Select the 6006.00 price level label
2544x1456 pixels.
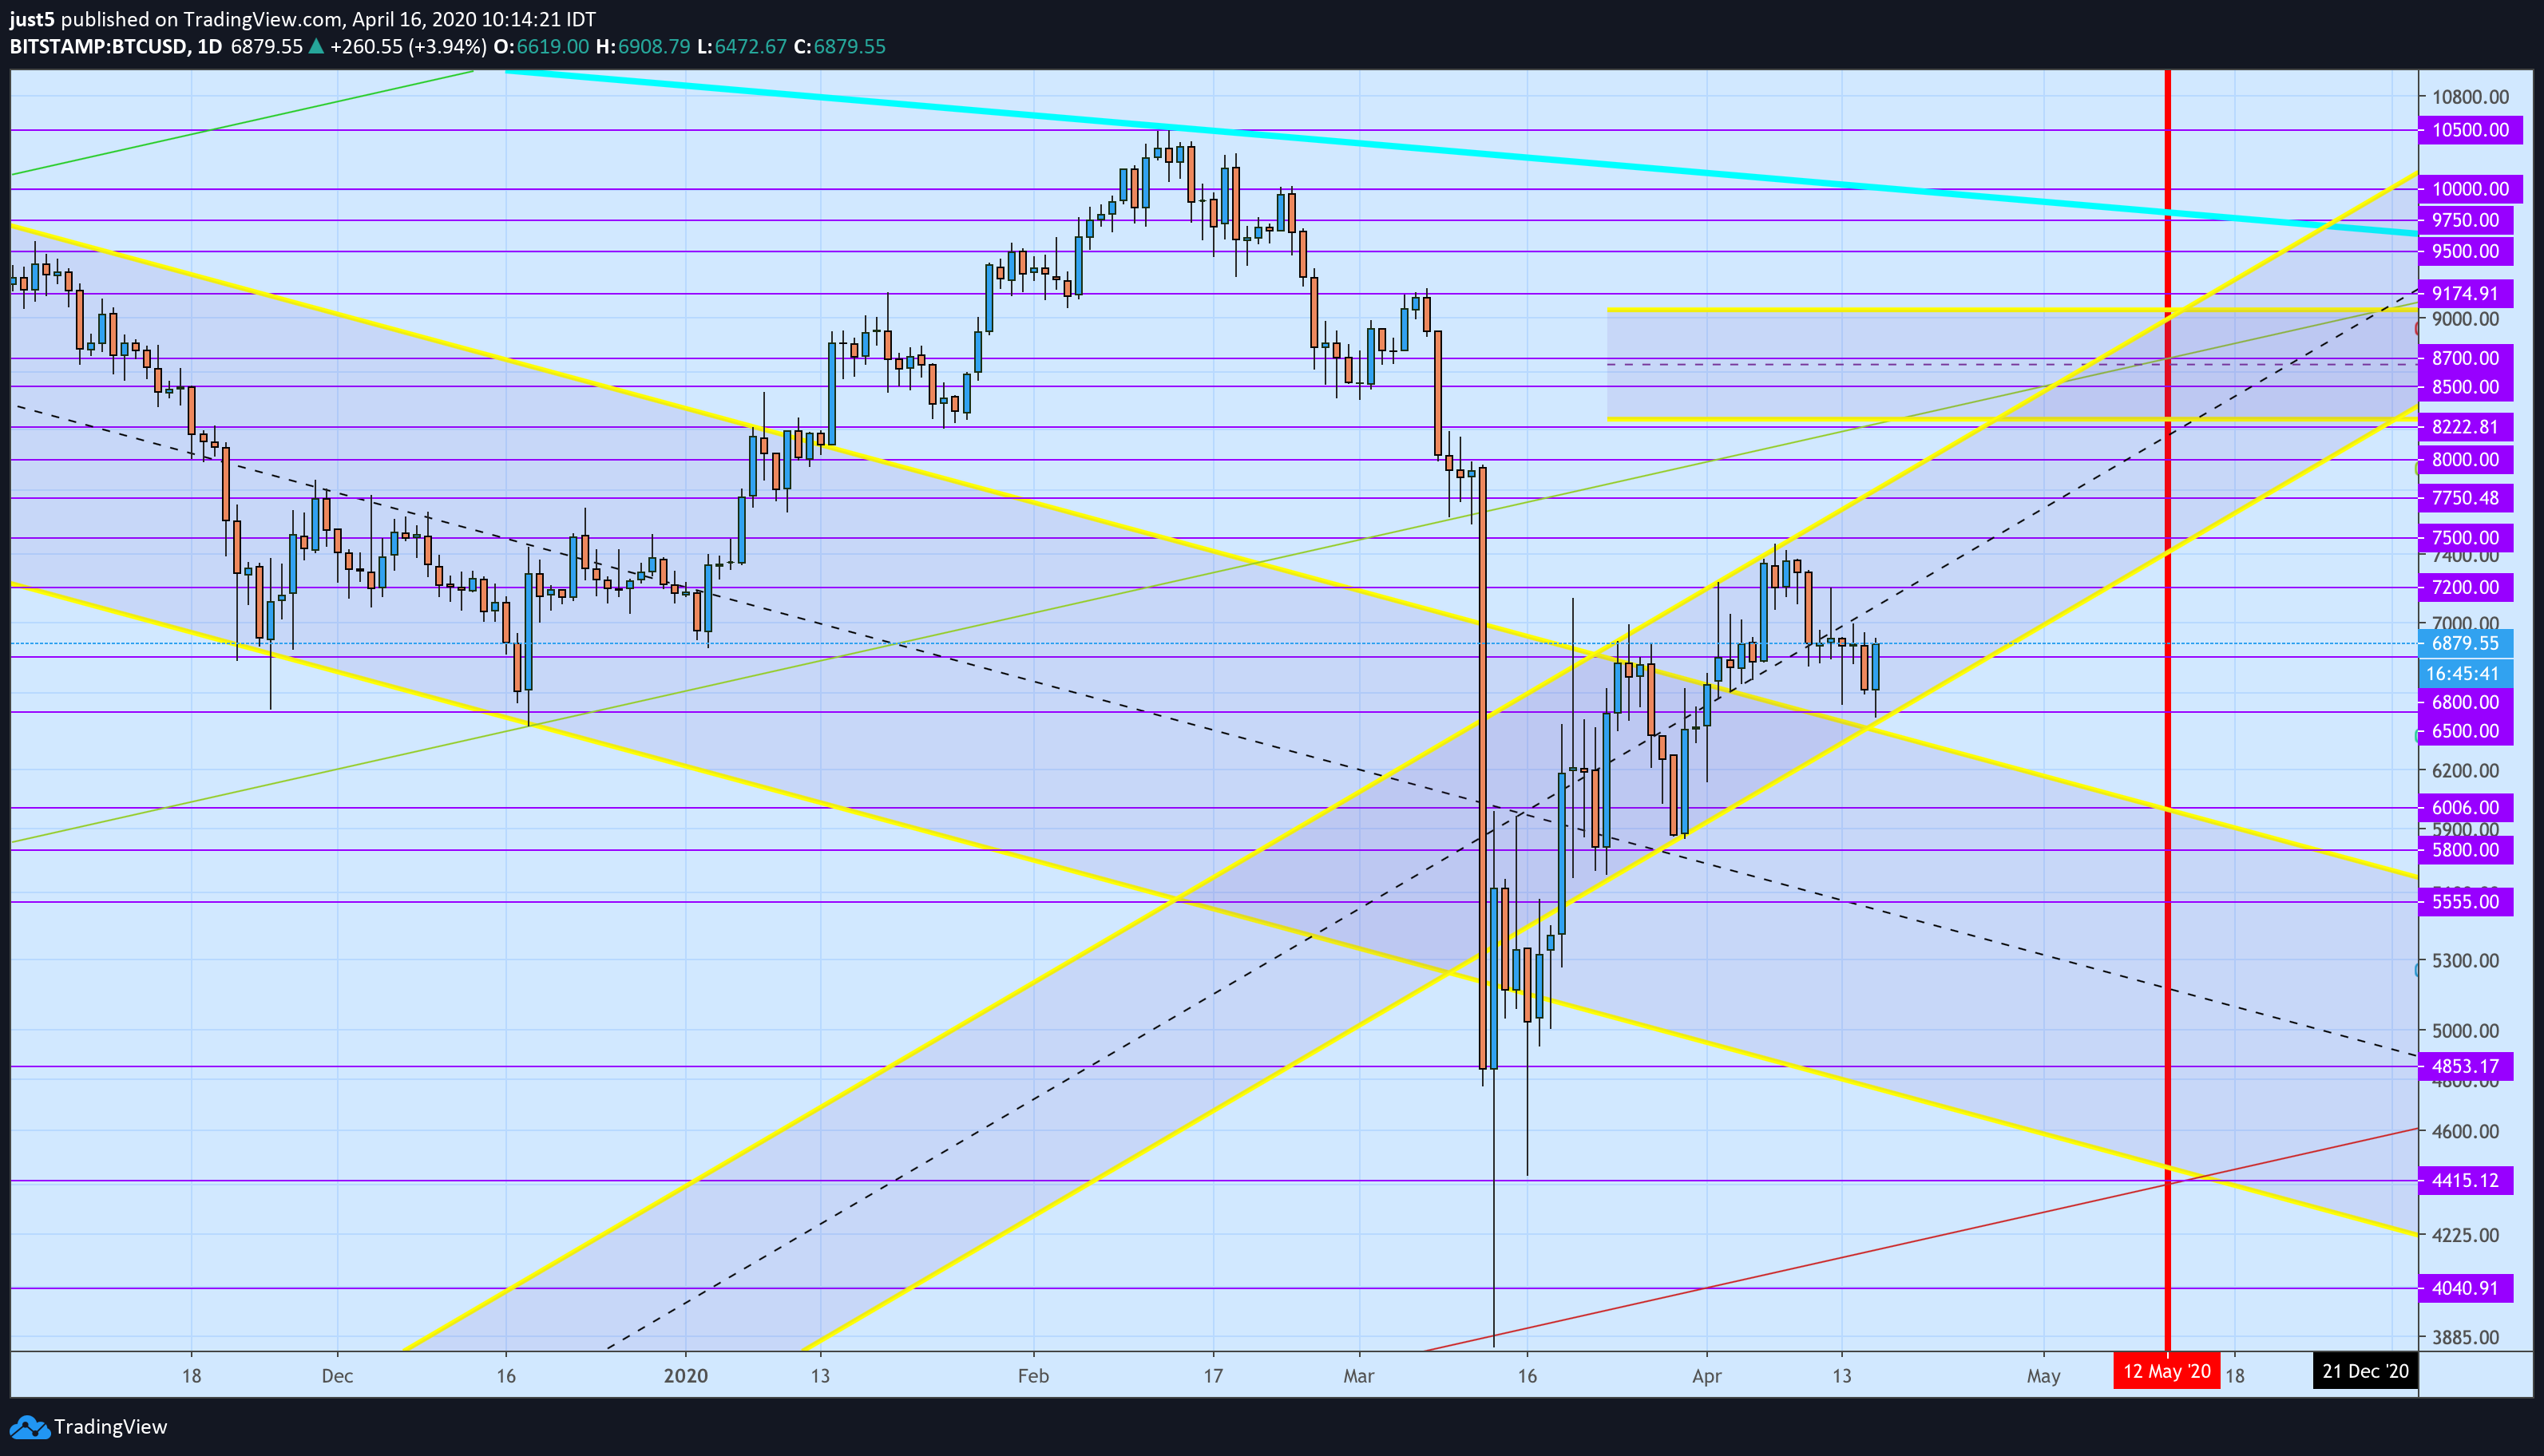coord(2465,807)
